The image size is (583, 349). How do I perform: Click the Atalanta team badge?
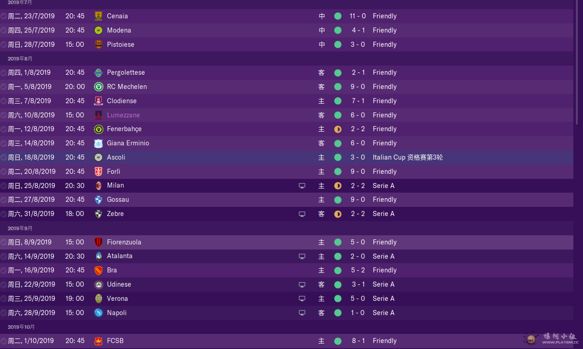98,256
